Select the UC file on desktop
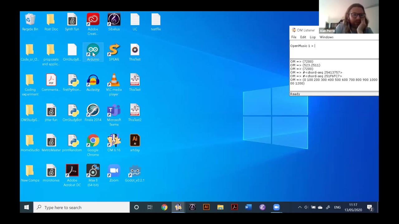 point(135,22)
